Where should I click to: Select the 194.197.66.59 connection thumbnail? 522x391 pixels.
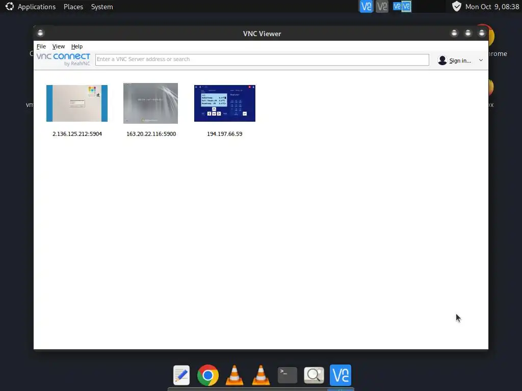point(225,103)
